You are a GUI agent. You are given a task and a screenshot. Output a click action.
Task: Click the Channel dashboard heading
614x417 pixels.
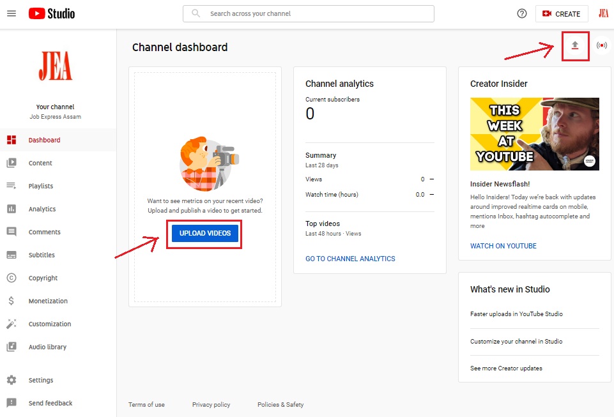point(180,47)
